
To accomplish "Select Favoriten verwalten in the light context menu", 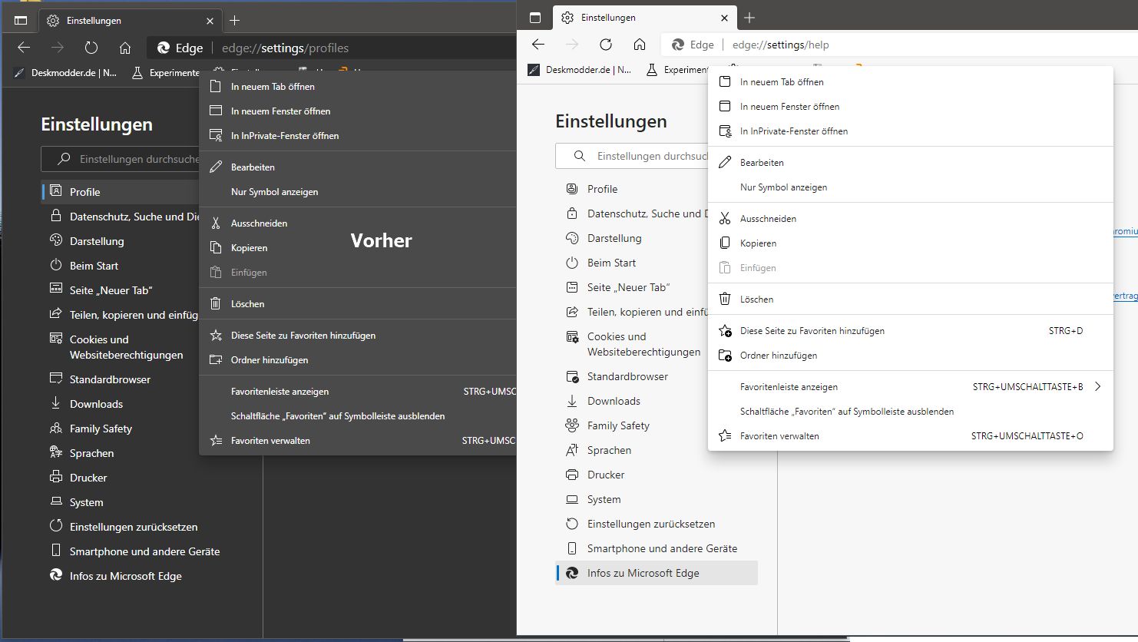I will (779, 436).
